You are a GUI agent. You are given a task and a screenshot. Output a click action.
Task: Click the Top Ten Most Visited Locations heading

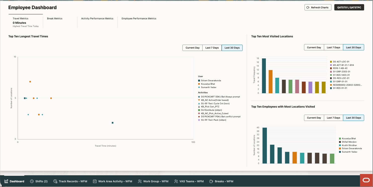tap(272, 36)
